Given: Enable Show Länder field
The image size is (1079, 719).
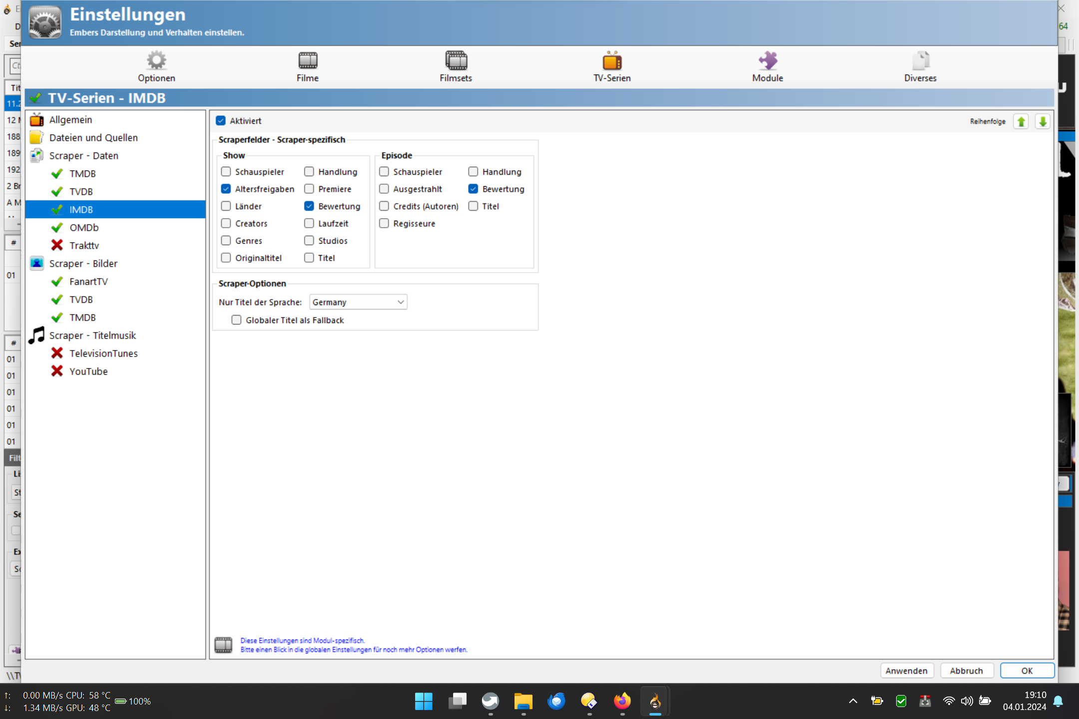Looking at the screenshot, I should point(226,206).
